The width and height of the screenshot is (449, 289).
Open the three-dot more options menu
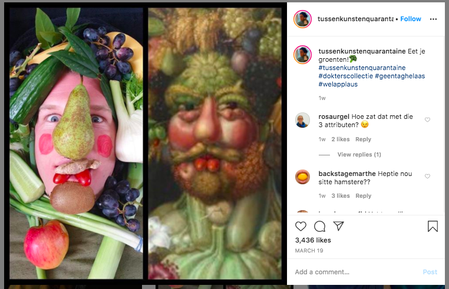tap(434, 19)
